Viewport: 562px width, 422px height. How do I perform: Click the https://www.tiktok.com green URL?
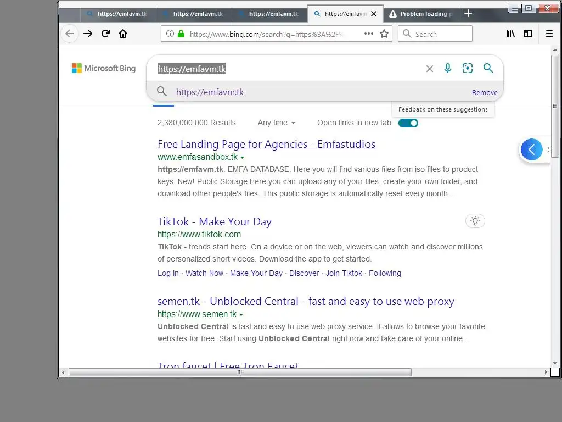coord(199,234)
